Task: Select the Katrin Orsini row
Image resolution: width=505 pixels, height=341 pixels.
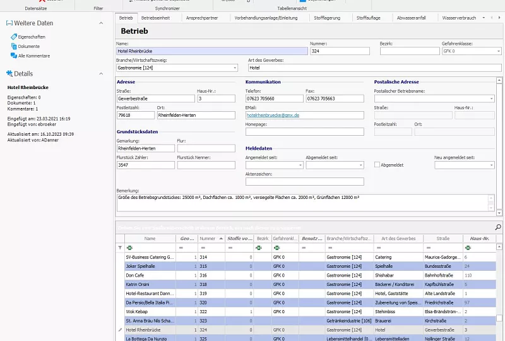Action: [x=310, y=284]
